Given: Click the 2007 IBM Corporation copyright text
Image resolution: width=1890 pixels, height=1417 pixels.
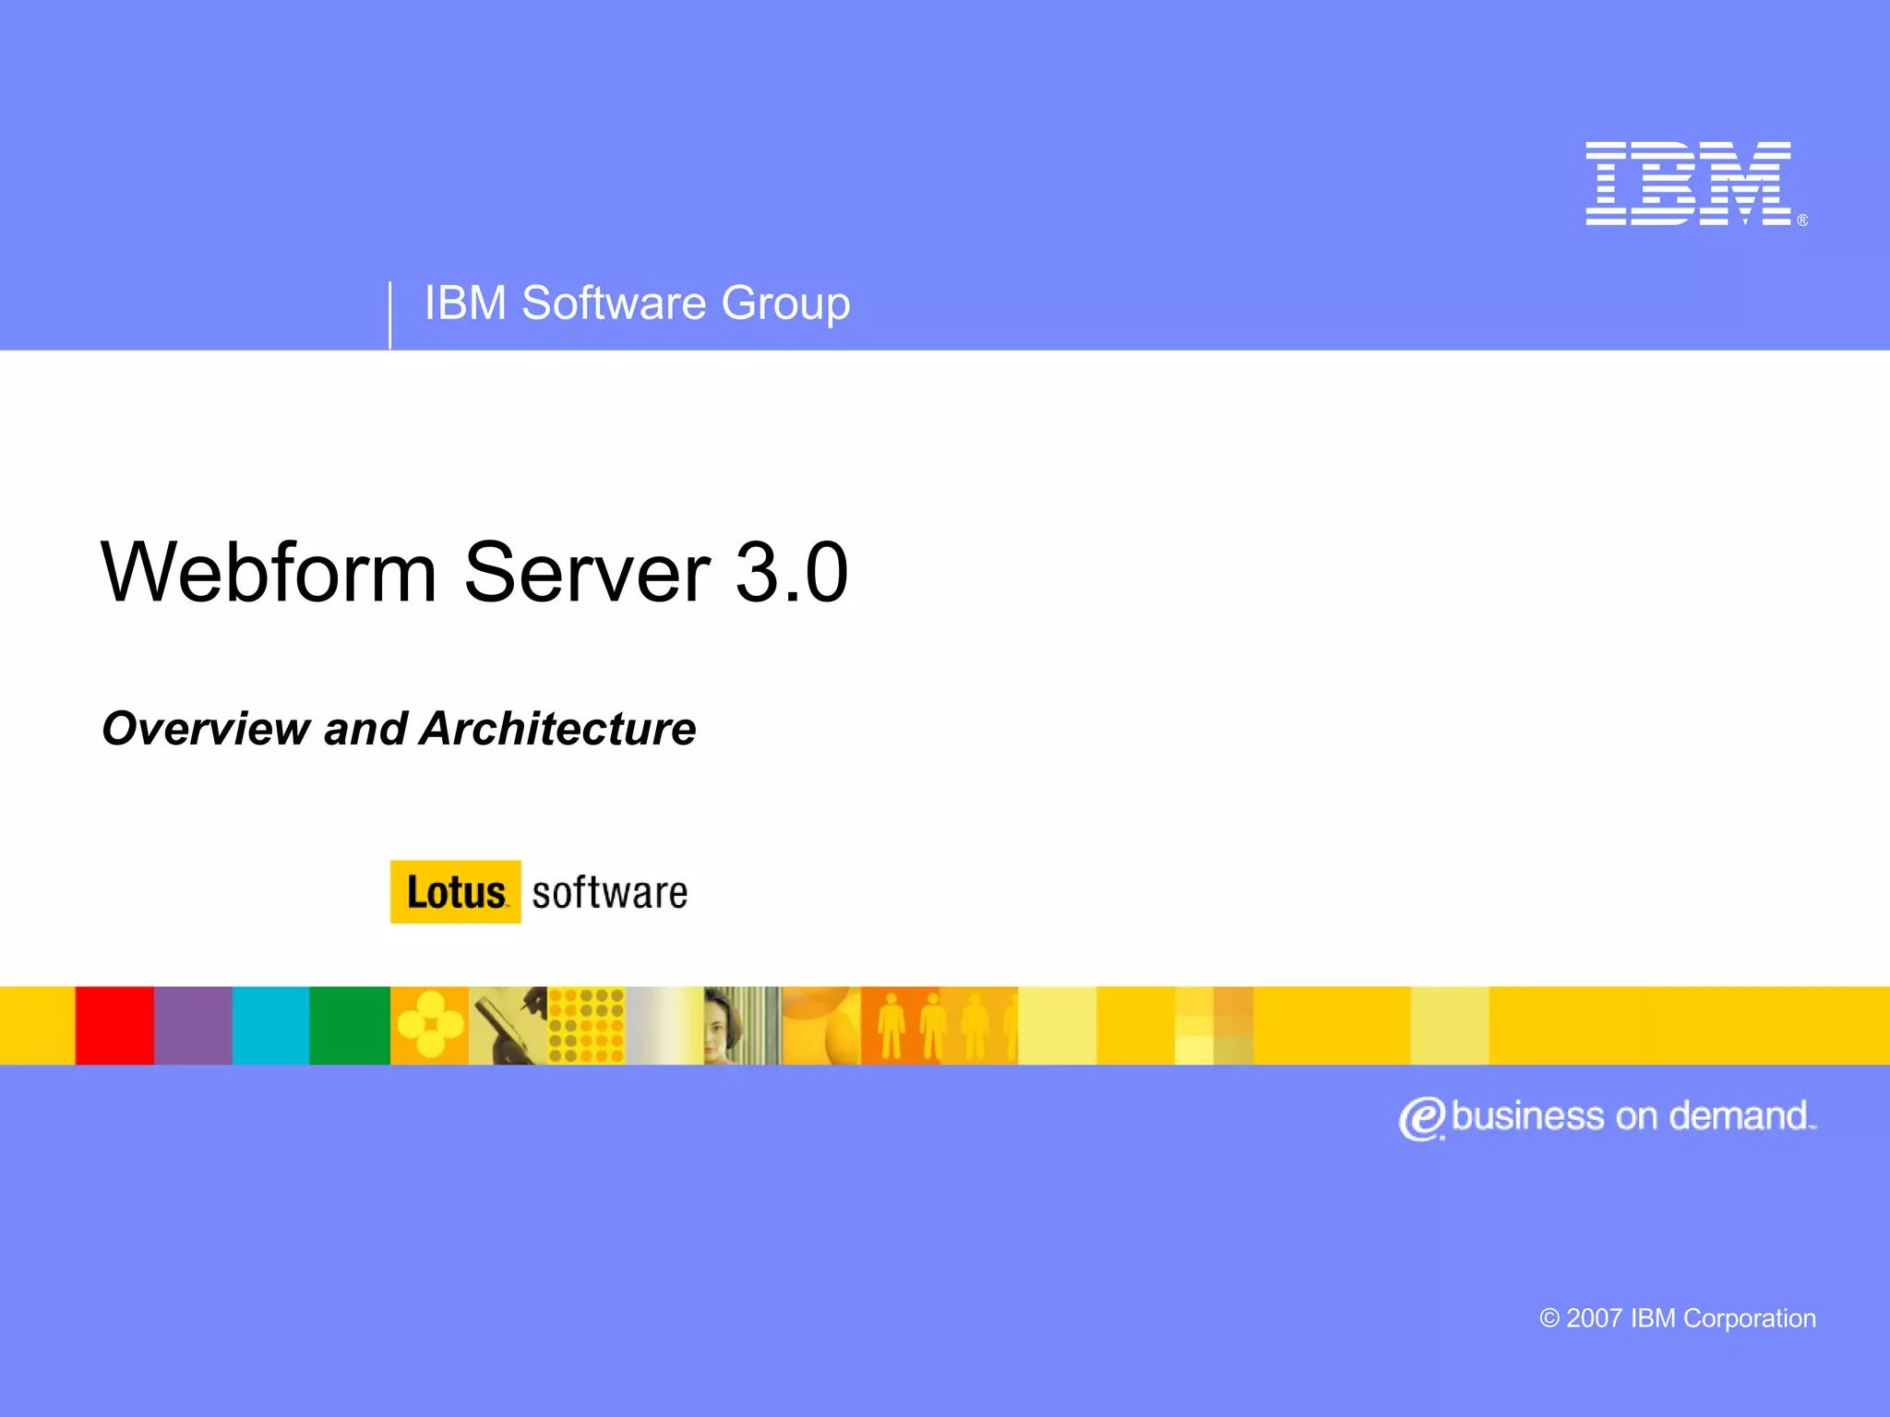Looking at the screenshot, I should pyautogui.click(x=1677, y=1318).
